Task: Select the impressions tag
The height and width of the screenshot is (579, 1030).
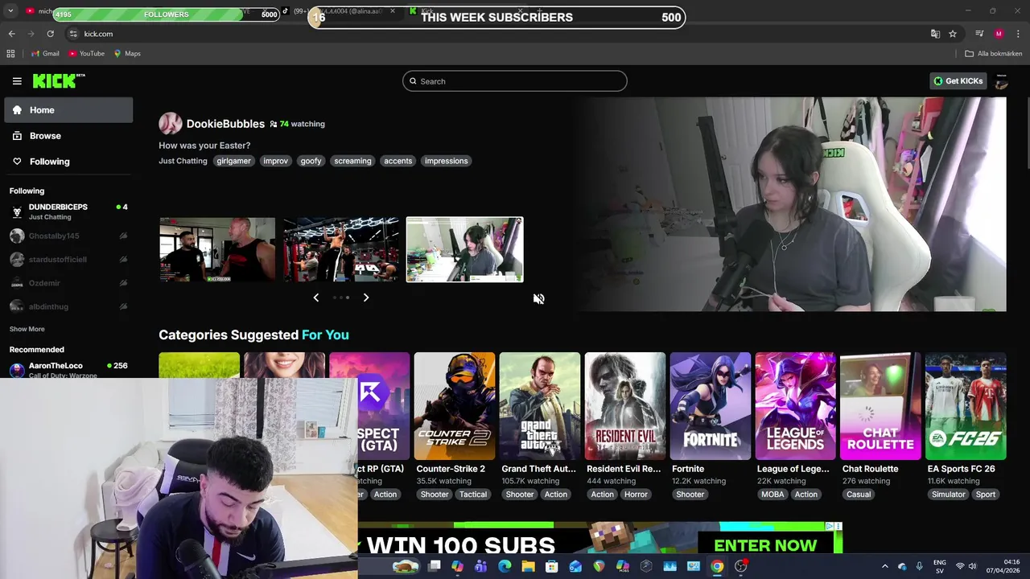Action: [446, 161]
